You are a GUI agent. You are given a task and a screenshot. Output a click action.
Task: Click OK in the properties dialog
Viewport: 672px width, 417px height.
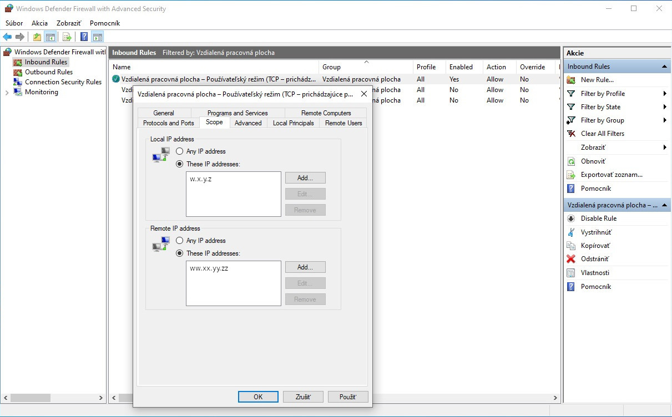(258, 397)
